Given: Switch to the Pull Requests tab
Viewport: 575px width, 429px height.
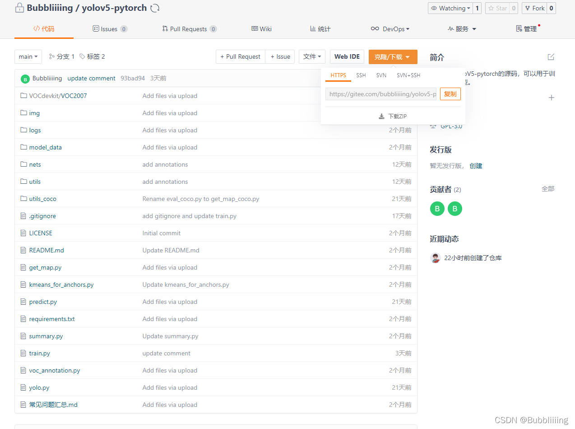Looking at the screenshot, I should pyautogui.click(x=190, y=29).
